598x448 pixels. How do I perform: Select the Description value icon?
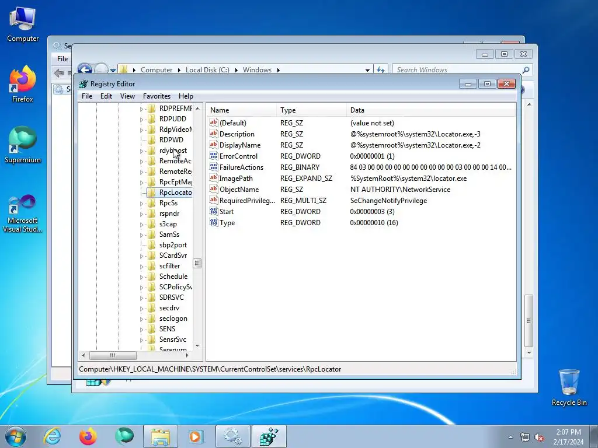(x=214, y=134)
